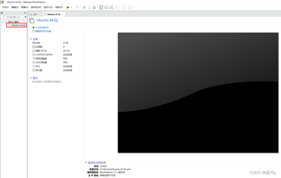Open the library search filter dropdown
The image size is (281, 178).
pyautogui.click(x=25, y=17)
